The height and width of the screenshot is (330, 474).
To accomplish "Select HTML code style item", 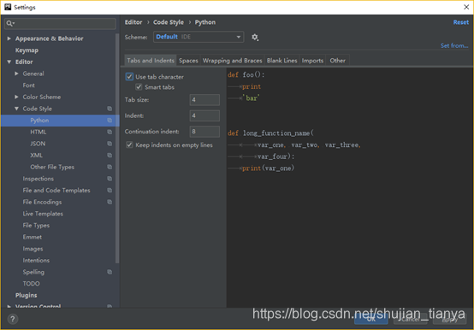I will click(x=39, y=132).
